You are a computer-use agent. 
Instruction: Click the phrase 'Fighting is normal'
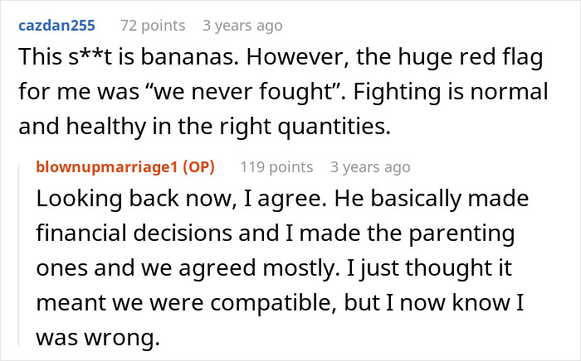pos(451,92)
